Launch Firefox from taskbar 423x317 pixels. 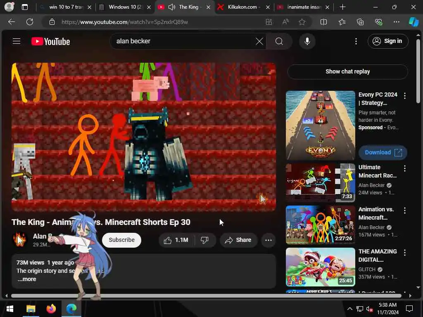[x=51, y=309]
